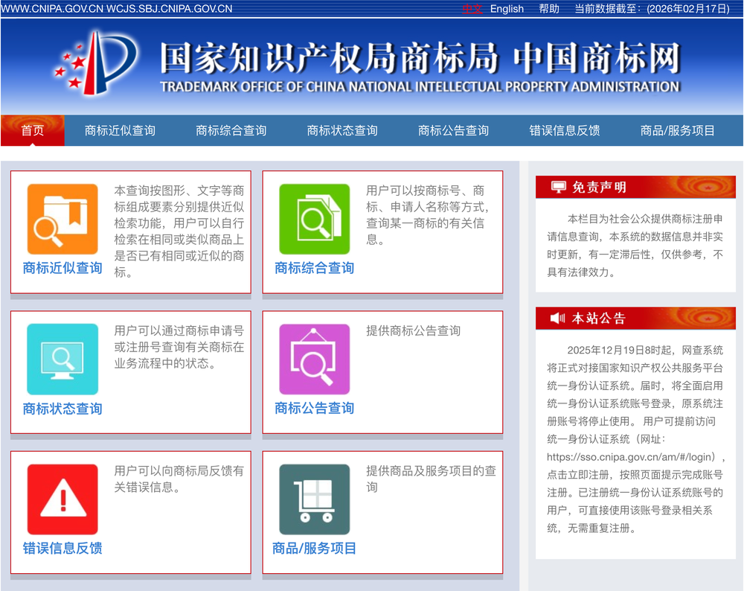Viewport: 744px width, 591px height.
Task: Click the 本查询按图形 similarity search description
Action: pyautogui.click(x=179, y=231)
